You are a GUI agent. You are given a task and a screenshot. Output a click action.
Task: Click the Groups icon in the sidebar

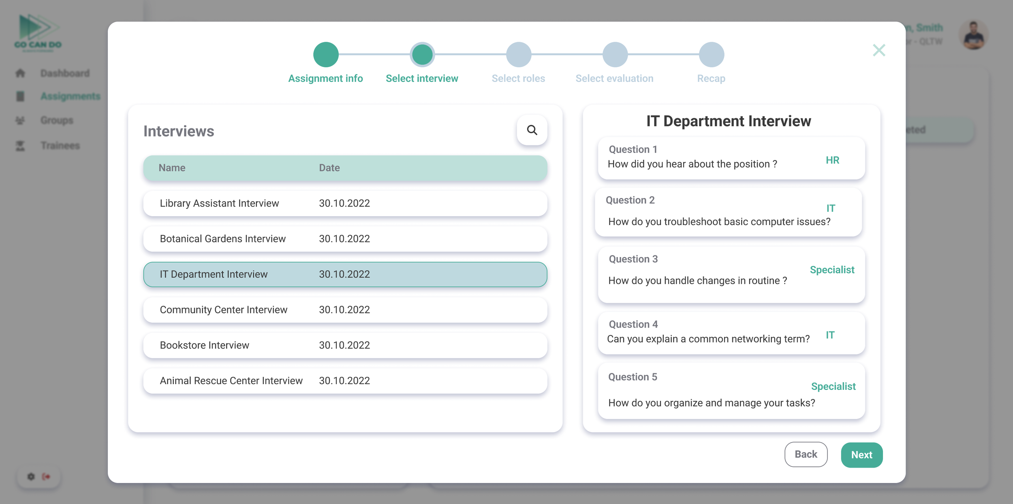tap(20, 120)
